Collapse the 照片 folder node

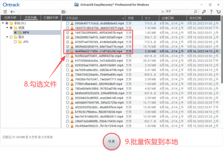pyautogui.click(x=7, y=37)
